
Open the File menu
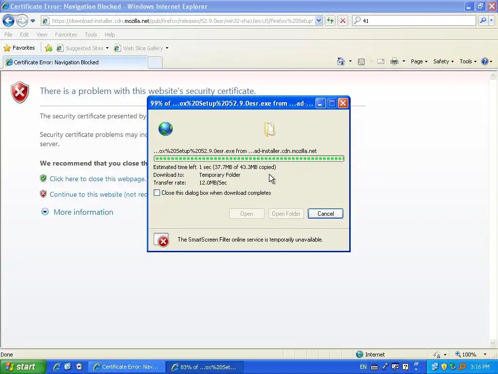pos(9,35)
